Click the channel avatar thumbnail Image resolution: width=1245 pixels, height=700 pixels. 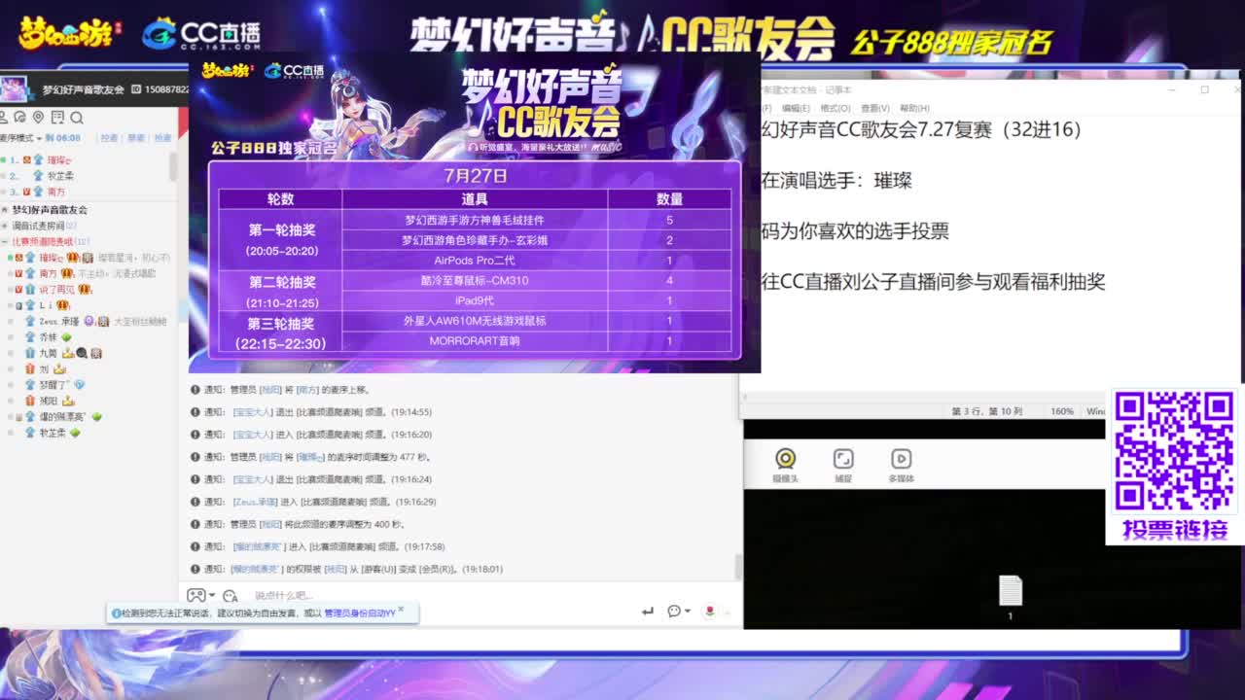point(15,89)
